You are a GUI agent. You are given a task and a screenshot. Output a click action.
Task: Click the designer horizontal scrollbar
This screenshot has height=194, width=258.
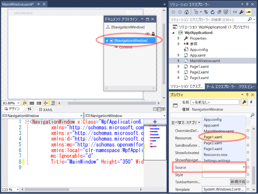click(111, 103)
